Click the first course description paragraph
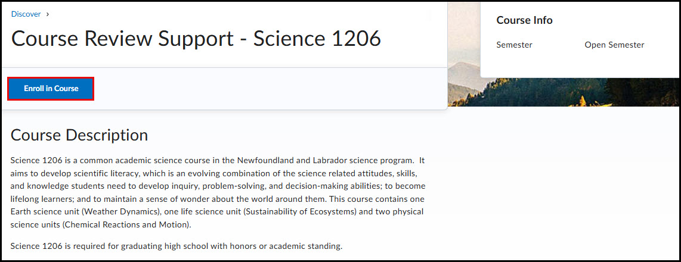Screen dimensions: 681x262 click(218, 192)
